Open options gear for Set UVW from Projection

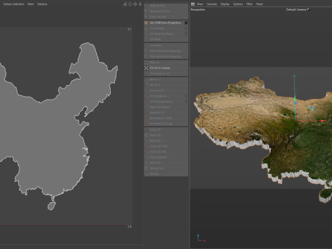pos(186,23)
